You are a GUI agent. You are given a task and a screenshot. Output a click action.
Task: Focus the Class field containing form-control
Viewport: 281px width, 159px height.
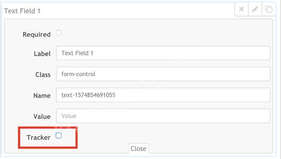pos(163,74)
